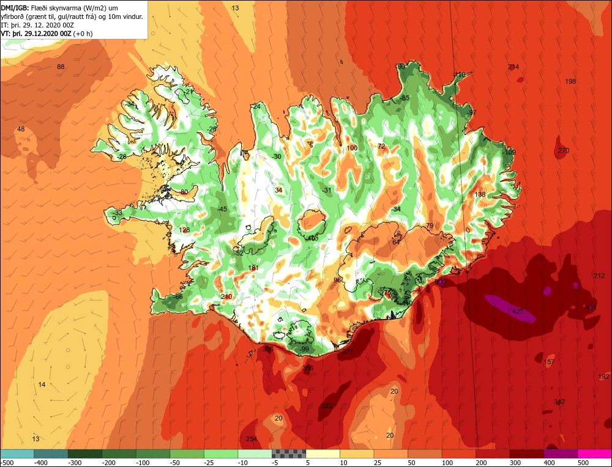This screenshot has height=467, width=612.
Task: Click the dark maroon legend swatch between 300 and 400
Action: click(x=526, y=454)
